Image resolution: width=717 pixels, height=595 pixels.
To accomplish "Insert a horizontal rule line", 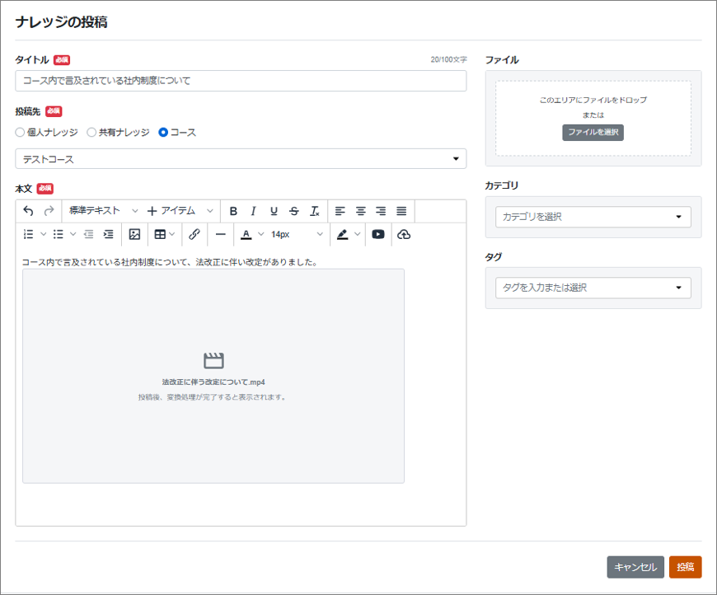I will coord(220,234).
